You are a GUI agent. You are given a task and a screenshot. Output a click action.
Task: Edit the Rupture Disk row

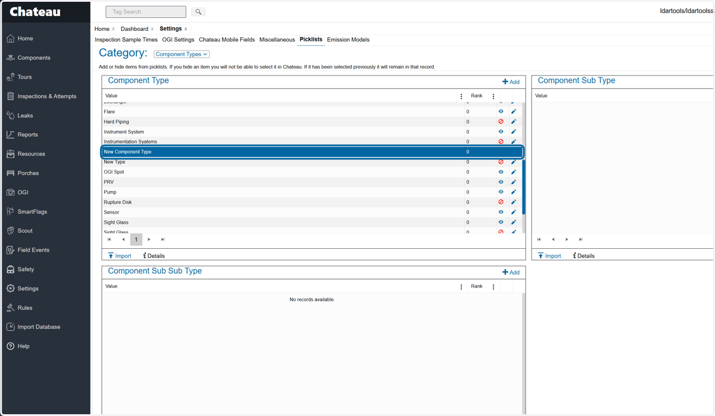click(514, 202)
